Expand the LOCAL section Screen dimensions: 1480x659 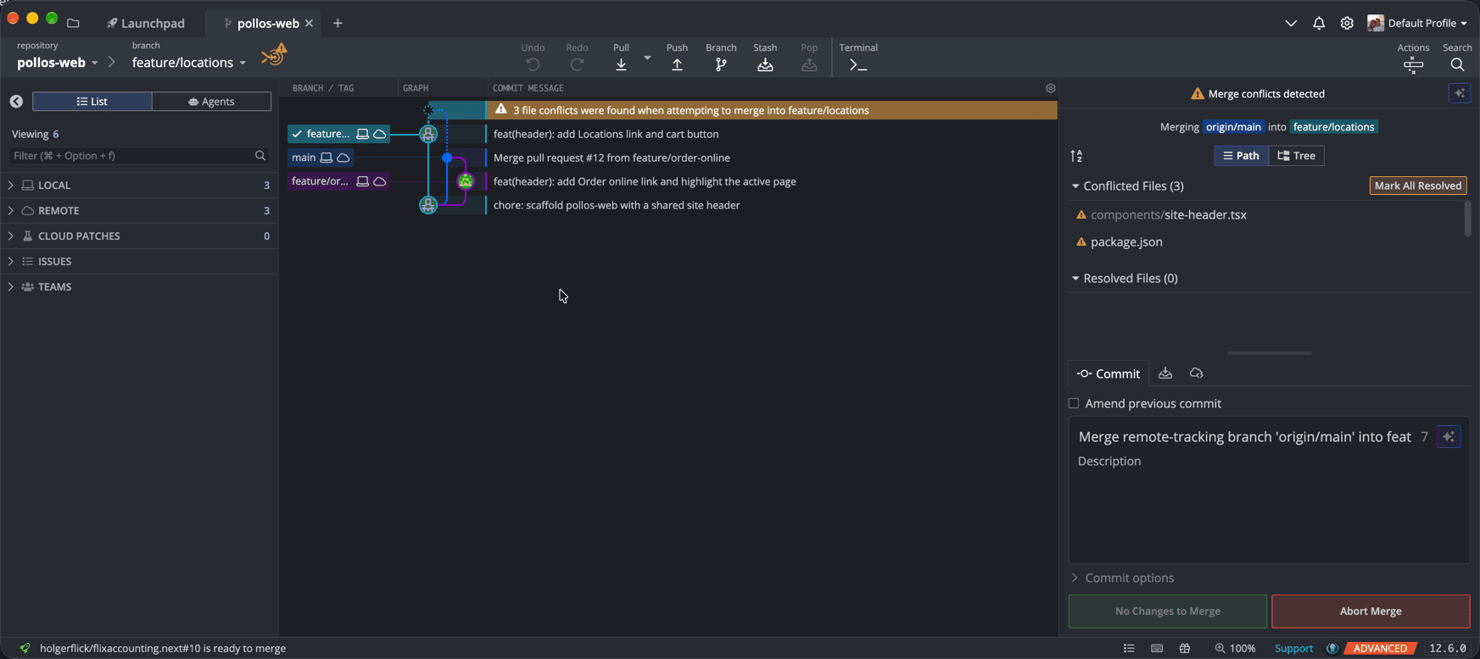10,185
